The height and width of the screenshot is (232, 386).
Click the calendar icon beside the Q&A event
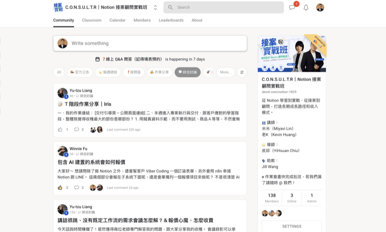tap(98, 59)
